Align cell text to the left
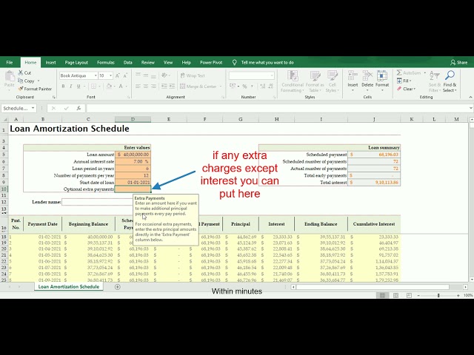Image resolution: width=474 pixels, height=355 pixels. [x=138, y=87]
